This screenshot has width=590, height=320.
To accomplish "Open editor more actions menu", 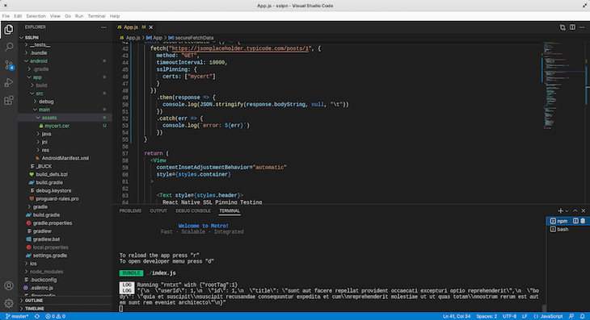I will [x=582, y=27].
